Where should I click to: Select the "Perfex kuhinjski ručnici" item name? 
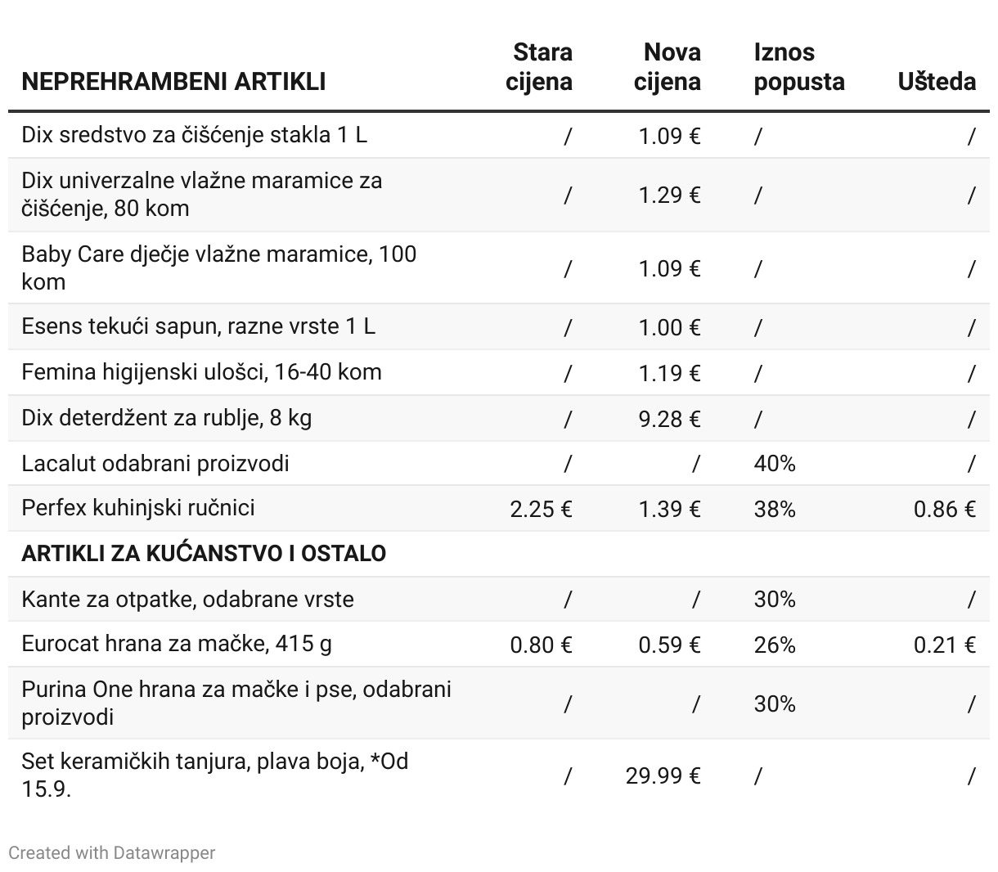[x=138, y=508]
